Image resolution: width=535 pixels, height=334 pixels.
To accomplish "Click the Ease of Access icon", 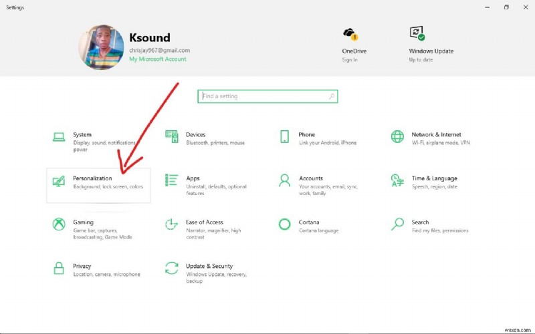I will coord(172,224).
